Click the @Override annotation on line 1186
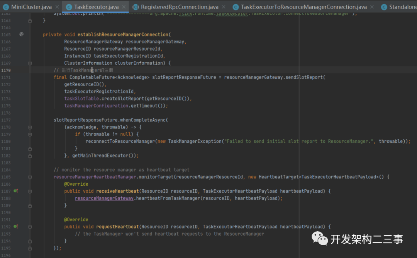 (76, 184)
